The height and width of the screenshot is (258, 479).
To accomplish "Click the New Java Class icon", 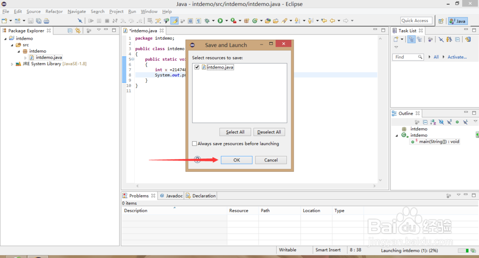I will [255, 21].
